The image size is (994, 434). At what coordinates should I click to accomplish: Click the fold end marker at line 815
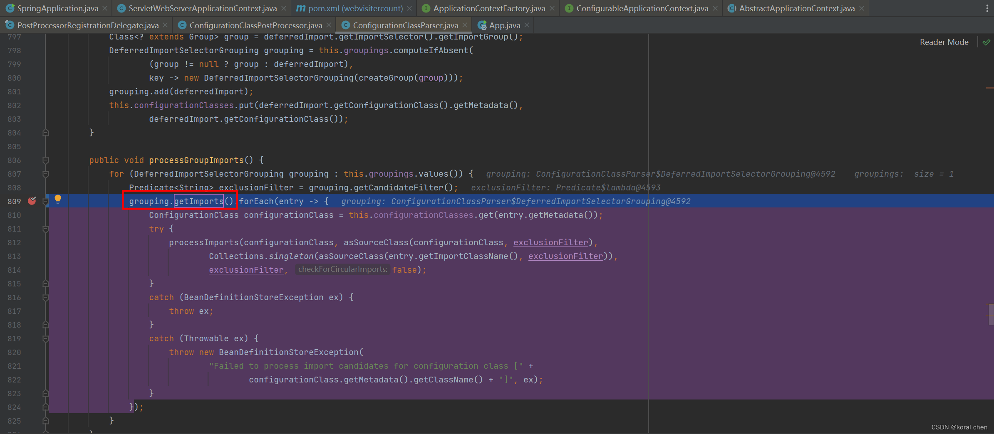(46, 284)
